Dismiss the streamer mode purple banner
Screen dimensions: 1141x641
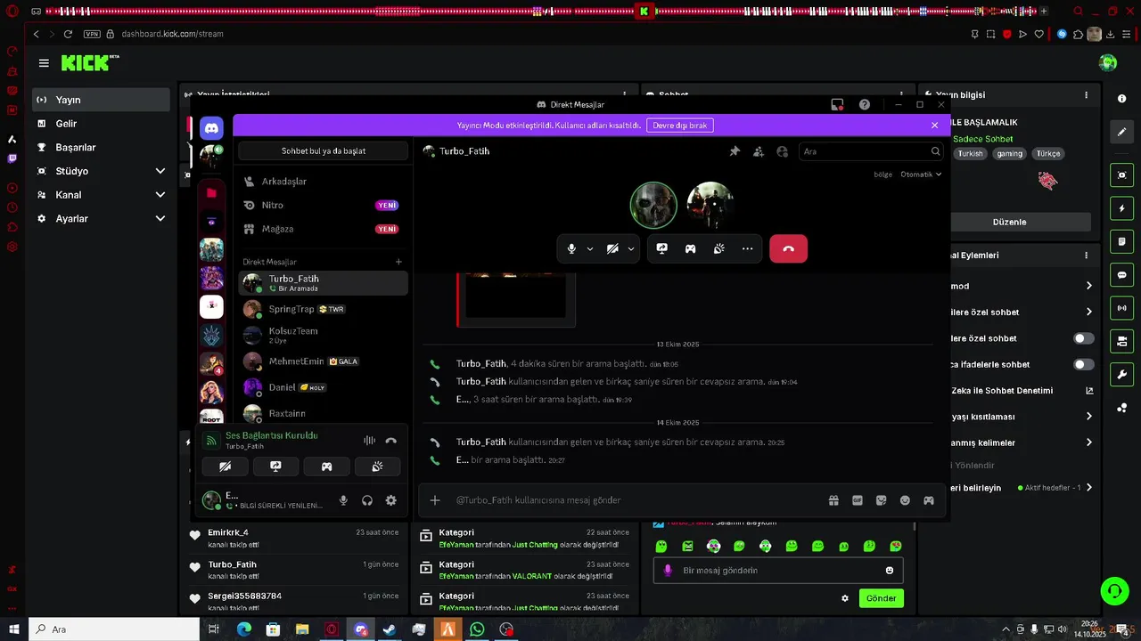click(934, 126)
